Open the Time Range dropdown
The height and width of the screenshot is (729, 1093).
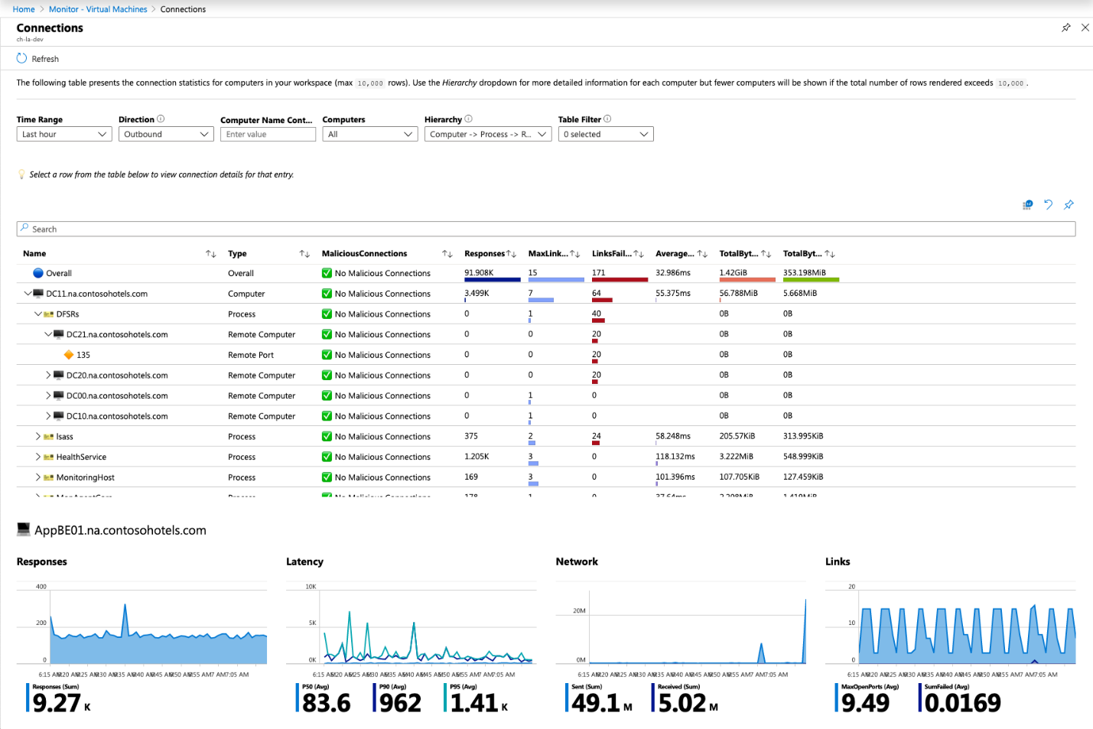(64, 134)
